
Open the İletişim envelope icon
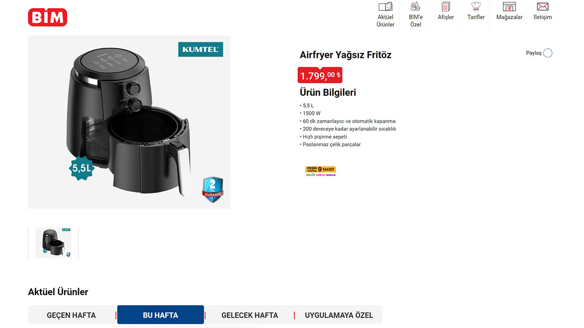click(x=542, y=7)
